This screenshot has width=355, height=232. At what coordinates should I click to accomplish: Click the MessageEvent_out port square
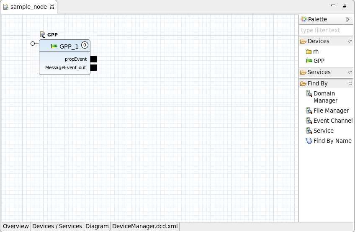pyautogui.click(x=93, y=67)
